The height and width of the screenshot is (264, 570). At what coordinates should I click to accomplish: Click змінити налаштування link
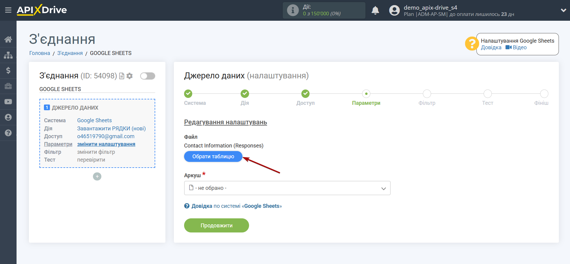106,144
